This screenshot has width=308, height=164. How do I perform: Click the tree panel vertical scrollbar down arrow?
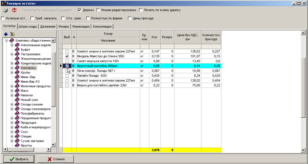53,145
